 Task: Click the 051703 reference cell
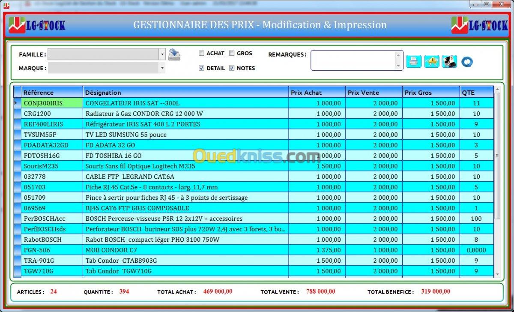[x=52, y=187]
